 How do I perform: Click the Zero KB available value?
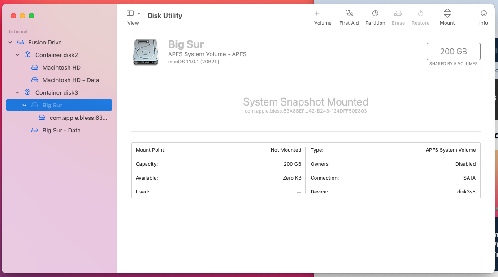point(292,178)
